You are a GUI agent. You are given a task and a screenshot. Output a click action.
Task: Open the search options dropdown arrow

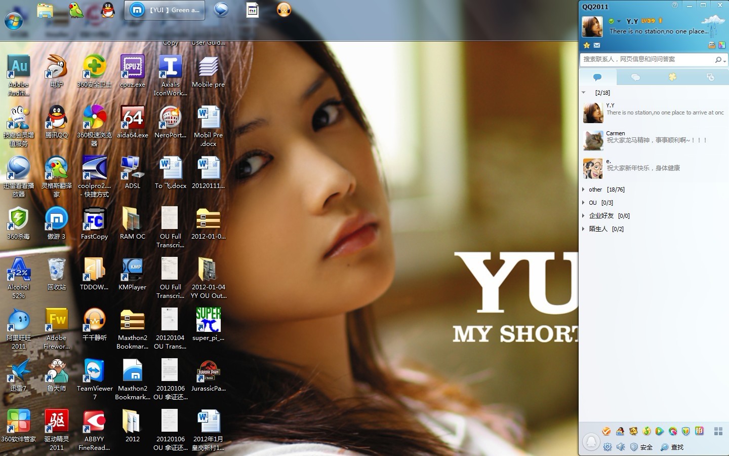725,61
